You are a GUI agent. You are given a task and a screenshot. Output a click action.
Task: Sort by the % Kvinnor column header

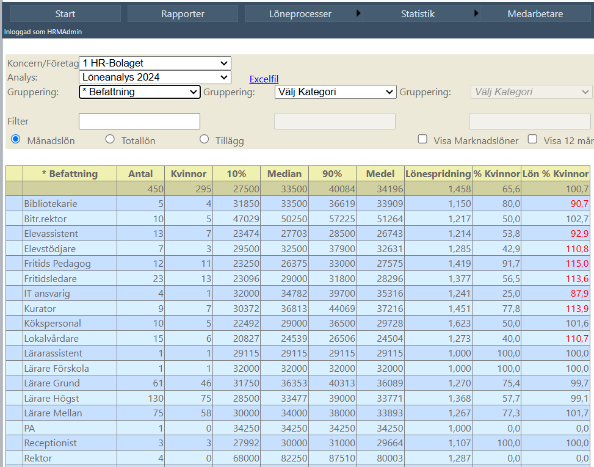(497, 174)
